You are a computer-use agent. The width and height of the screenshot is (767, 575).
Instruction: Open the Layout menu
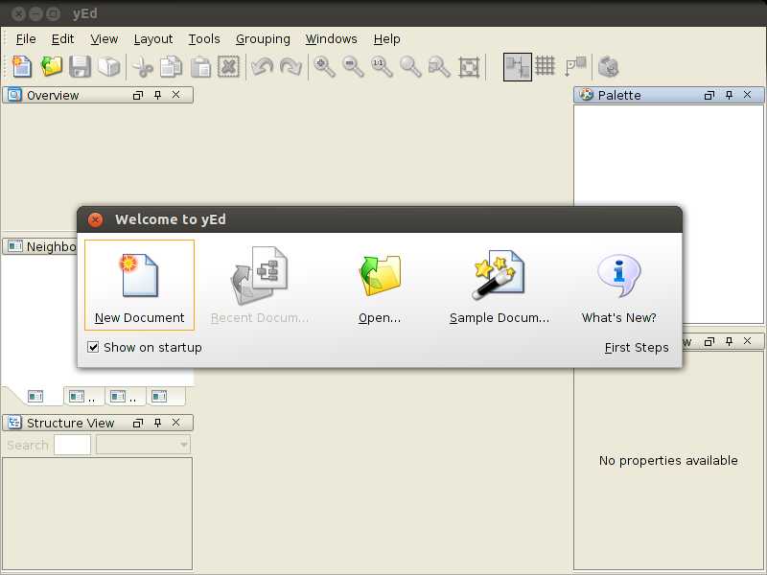pos(153,38)
